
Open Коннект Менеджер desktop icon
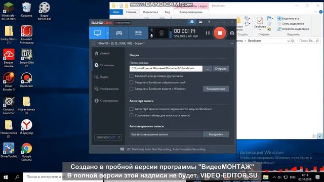[x=26, y=35]
